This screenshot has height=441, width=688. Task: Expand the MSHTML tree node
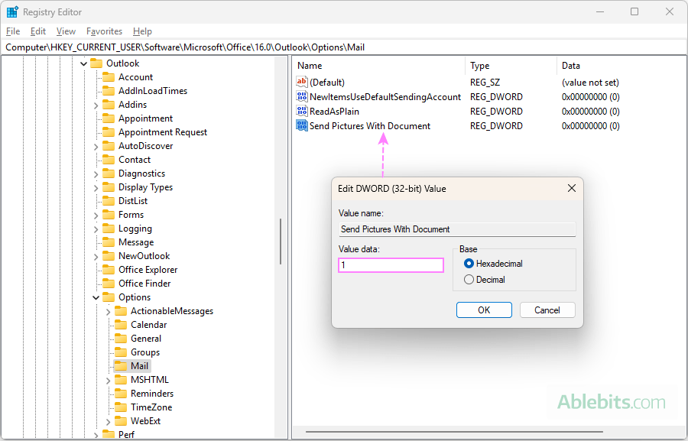108,381
